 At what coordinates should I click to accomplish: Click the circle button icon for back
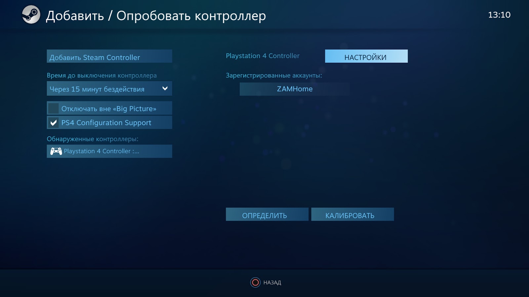coord(255,282)
